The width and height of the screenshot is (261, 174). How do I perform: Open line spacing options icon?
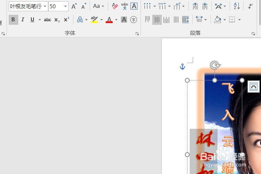click(x=199, y=20)
